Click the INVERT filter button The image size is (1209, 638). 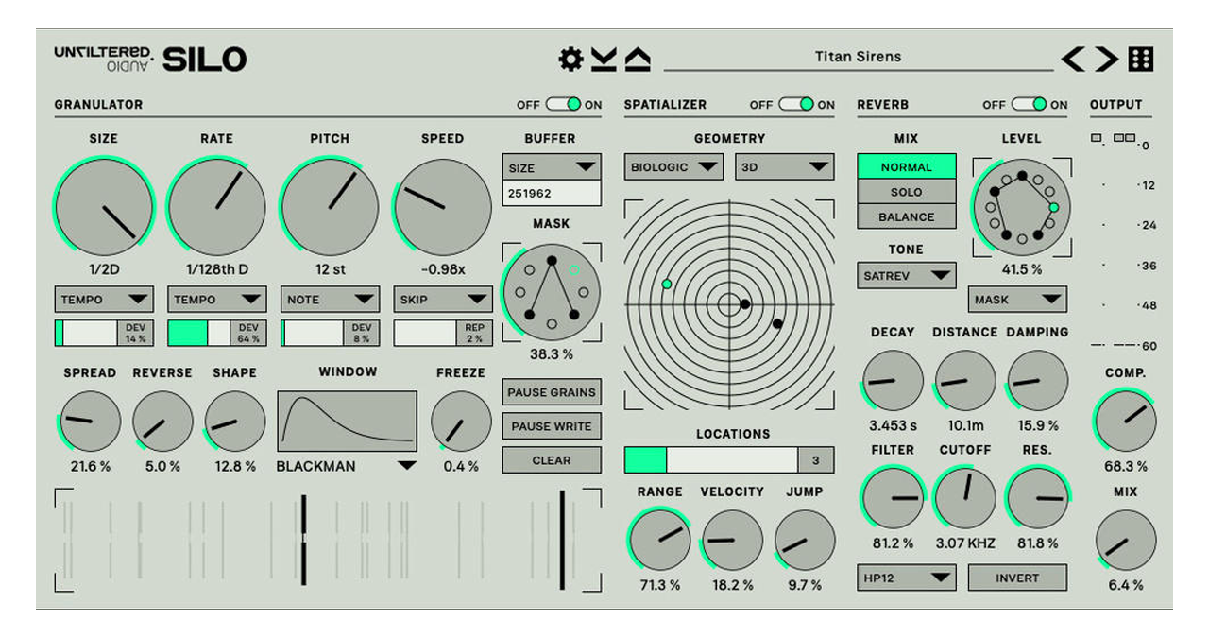(1017, 578)
